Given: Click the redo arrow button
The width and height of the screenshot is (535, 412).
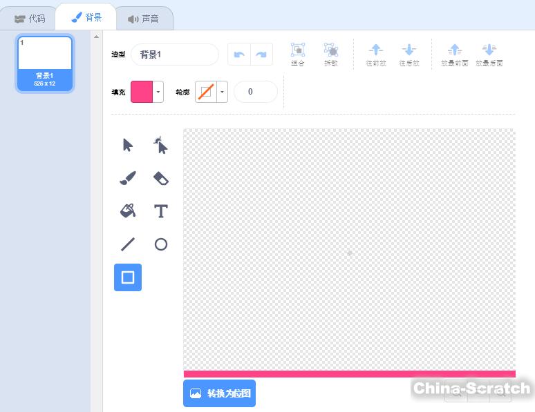Looking at the screenshot, I should (261, 55).
